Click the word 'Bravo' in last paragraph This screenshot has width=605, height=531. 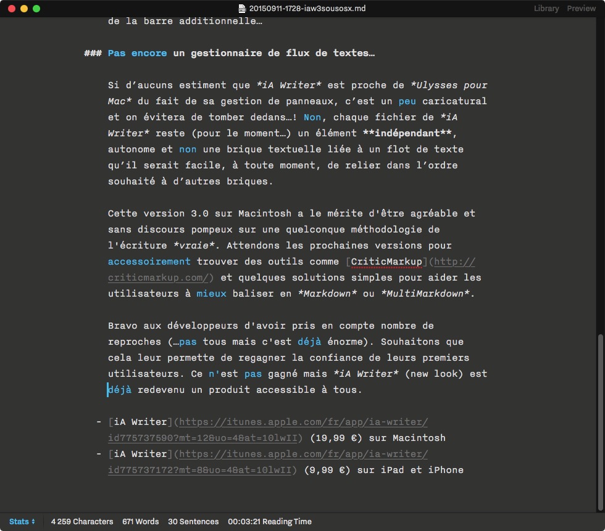[123, 326]
